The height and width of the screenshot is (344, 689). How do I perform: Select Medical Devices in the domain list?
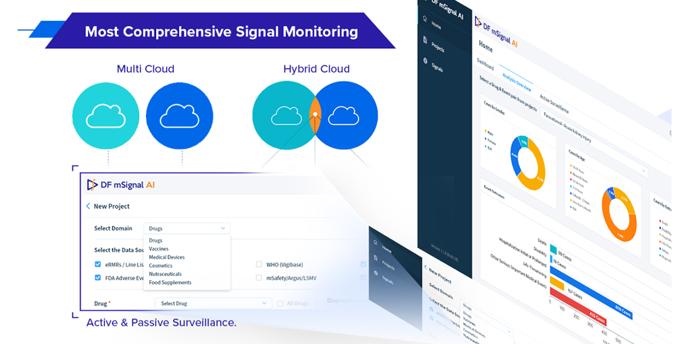tap(167, 257)
